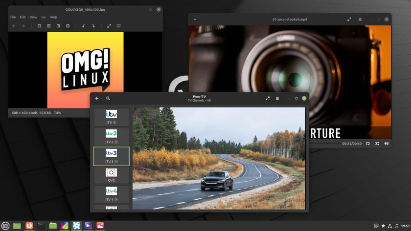Open search in Free-TV window

coord(108,98)
